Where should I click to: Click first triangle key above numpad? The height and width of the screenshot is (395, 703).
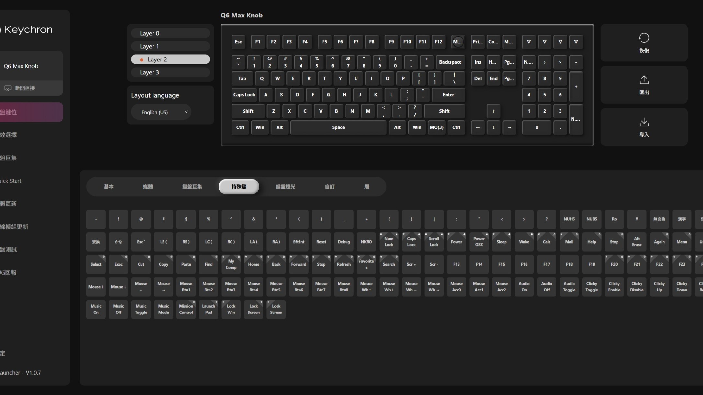[x=528, y=42]
